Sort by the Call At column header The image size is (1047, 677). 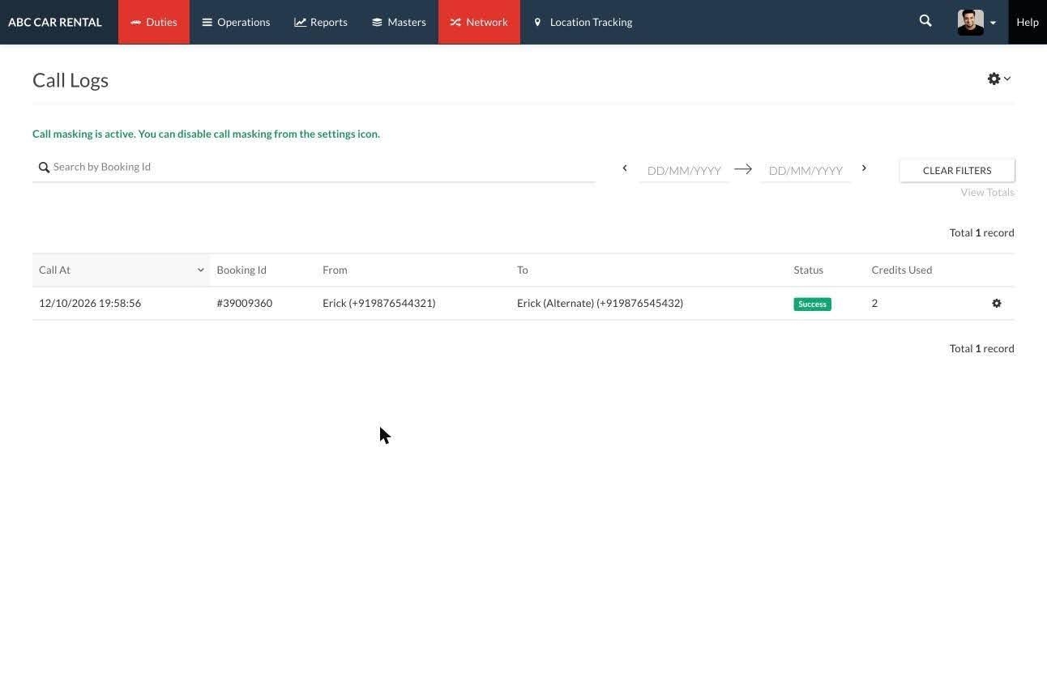(121, 270)
